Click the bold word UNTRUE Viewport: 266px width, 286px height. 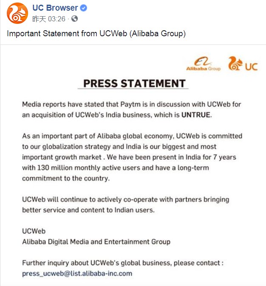pos(196,114)
